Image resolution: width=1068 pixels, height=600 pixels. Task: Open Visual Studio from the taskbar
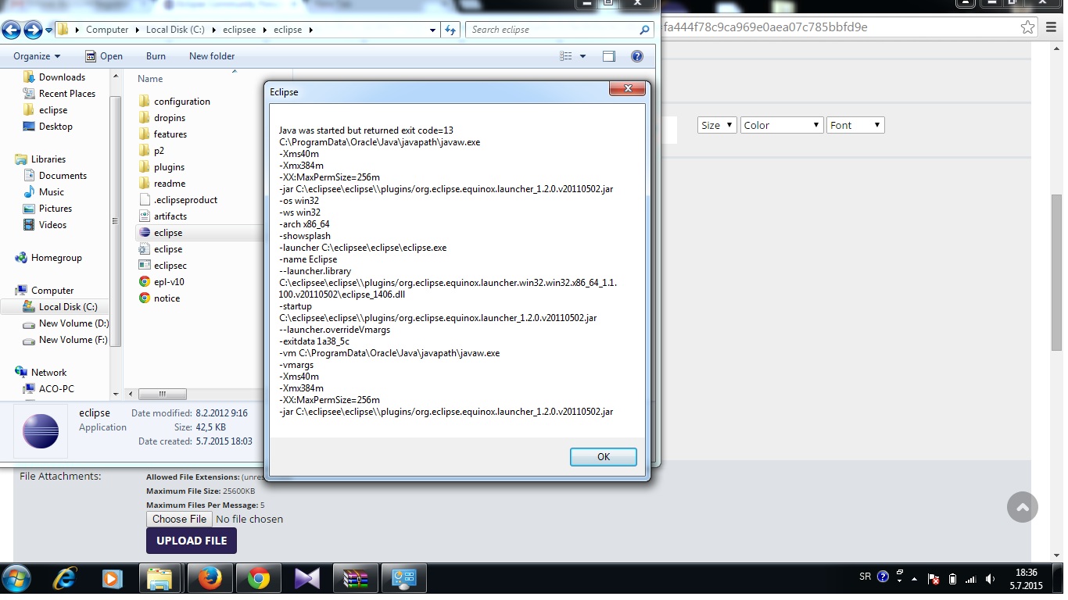coord(306,579)
